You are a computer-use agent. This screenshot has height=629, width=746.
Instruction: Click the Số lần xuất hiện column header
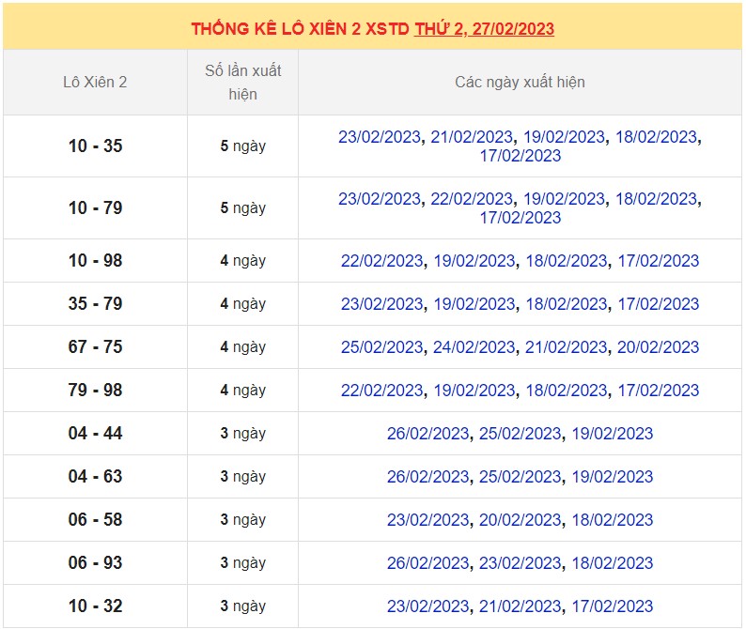(x=242, y=83)
